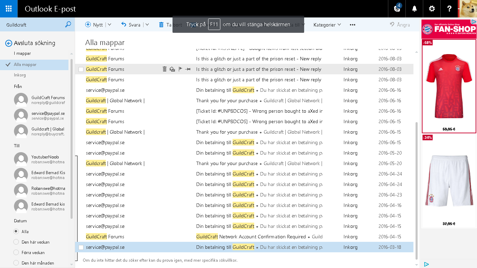Screen dimensions: 477x268
Task: Pin the hovered GuildCraft Forums message
Action: click(188, 69)
